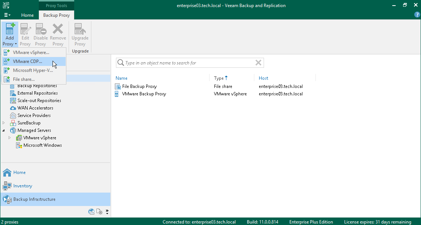Image resolution: width=421 pixels, height=225 pixels.
Task: Click the Disable Proxy ribbon icon
Action: pyautogui.click(x=41, y=29)
